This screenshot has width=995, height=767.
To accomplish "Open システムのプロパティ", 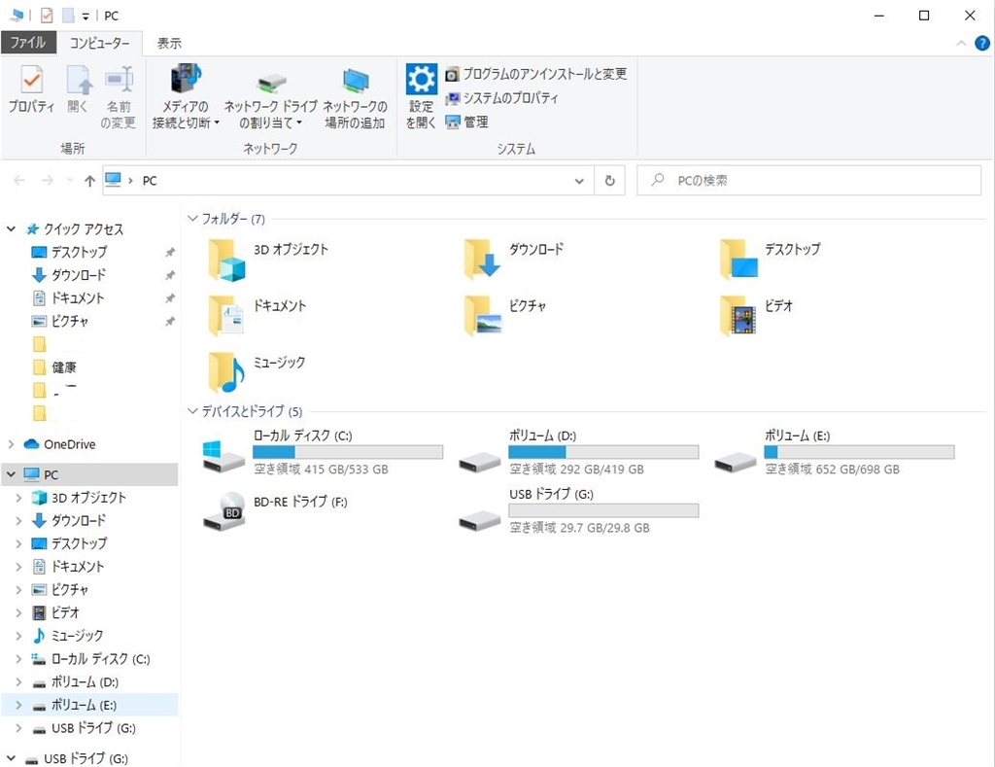I will [501, 98].
